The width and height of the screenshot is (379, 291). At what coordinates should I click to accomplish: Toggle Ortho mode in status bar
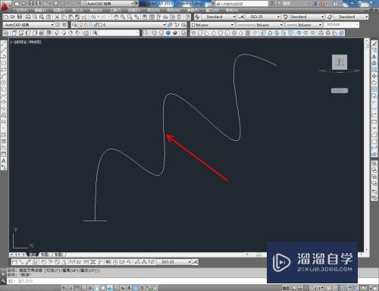[83, 288]
